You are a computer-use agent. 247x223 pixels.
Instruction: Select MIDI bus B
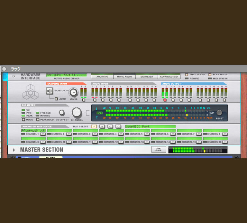coord(102,126)
